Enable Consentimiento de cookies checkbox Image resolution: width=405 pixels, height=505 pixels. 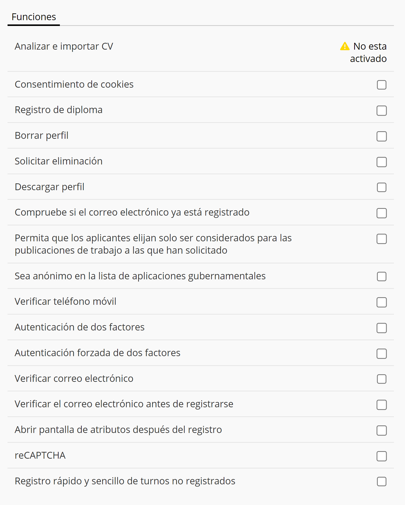point(381,85)
